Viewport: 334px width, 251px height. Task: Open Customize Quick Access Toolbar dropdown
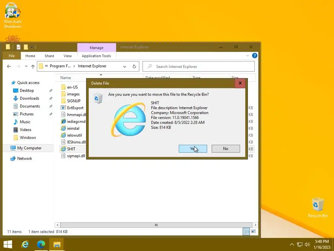32,47
